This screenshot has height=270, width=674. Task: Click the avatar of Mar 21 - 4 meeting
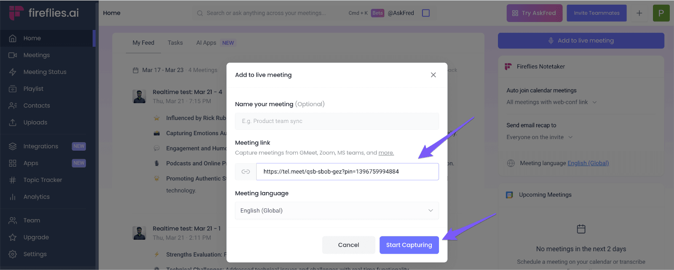(x=139, y=96)
